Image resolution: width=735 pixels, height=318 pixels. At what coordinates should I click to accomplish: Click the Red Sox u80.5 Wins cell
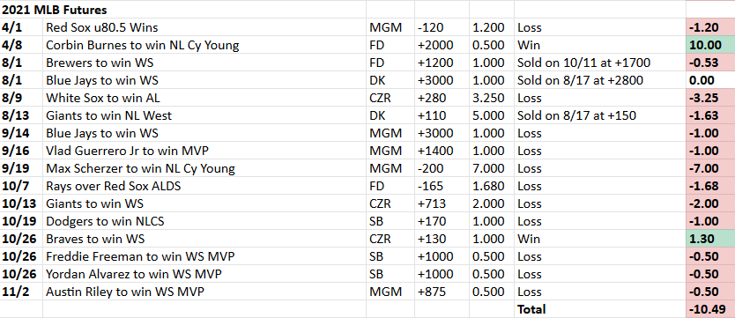coord(204,27)
